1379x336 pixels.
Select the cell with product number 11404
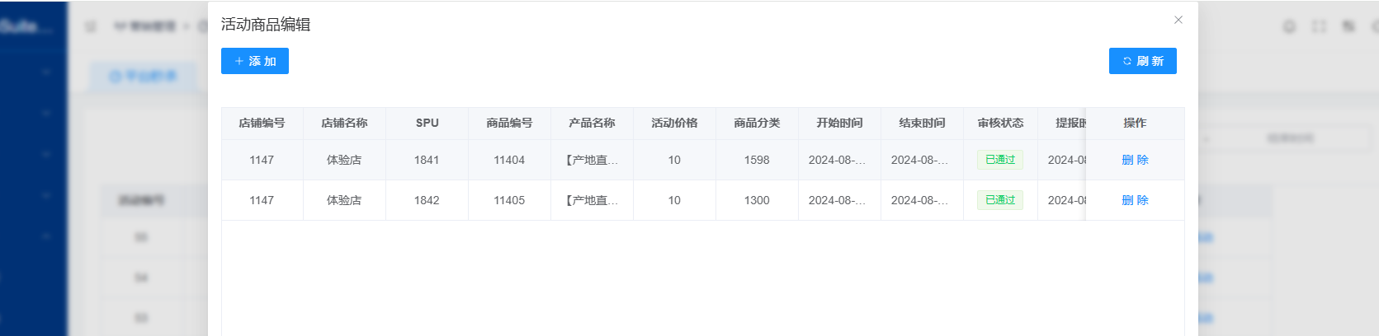pyautogui.click(x=509, y=160)
